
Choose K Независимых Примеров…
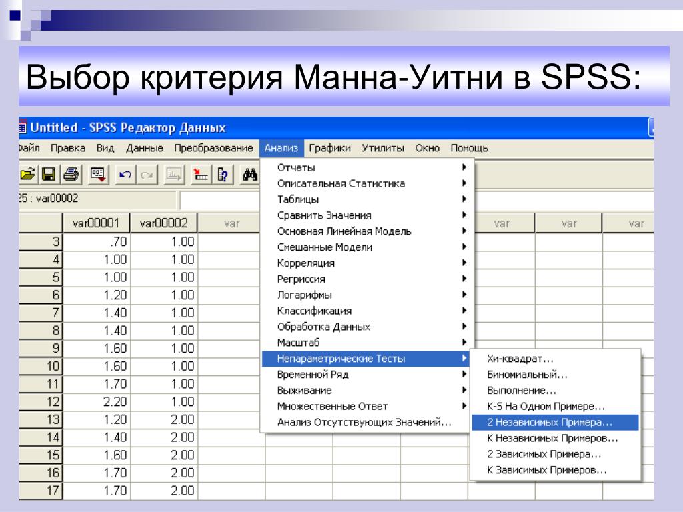[556, 438]
